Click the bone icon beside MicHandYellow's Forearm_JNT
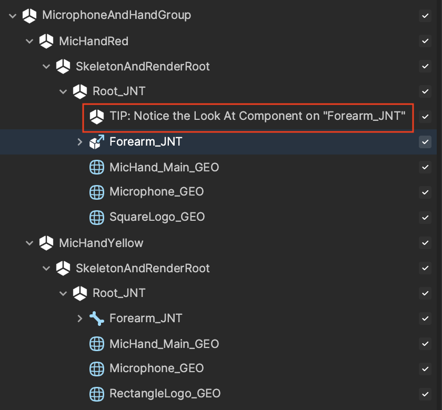 (97, 319)
